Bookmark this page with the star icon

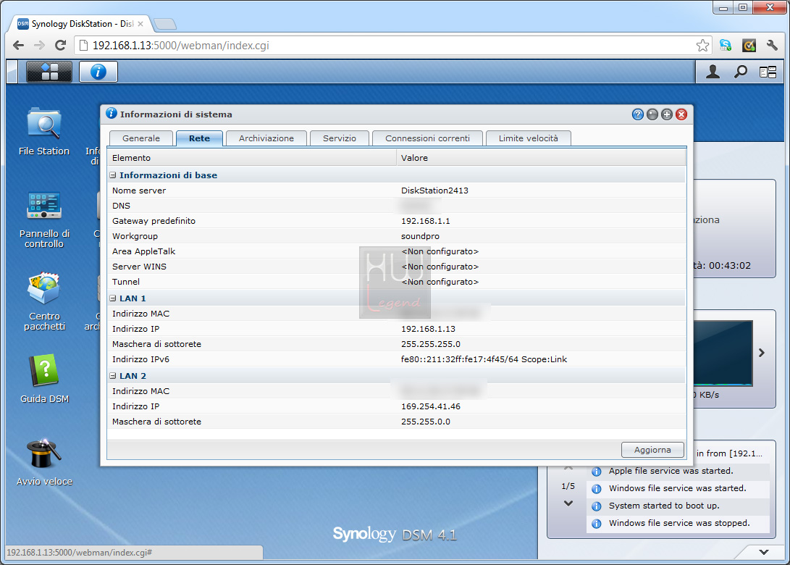click(702, 46)
